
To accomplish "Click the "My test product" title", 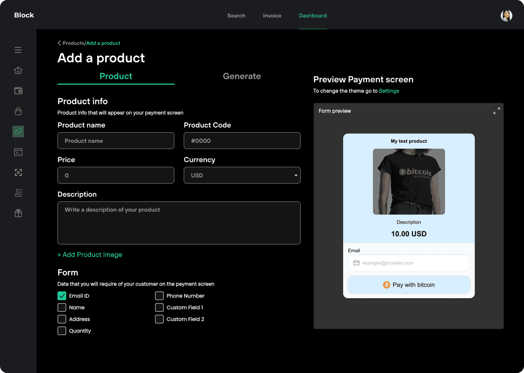I will 409,141.
